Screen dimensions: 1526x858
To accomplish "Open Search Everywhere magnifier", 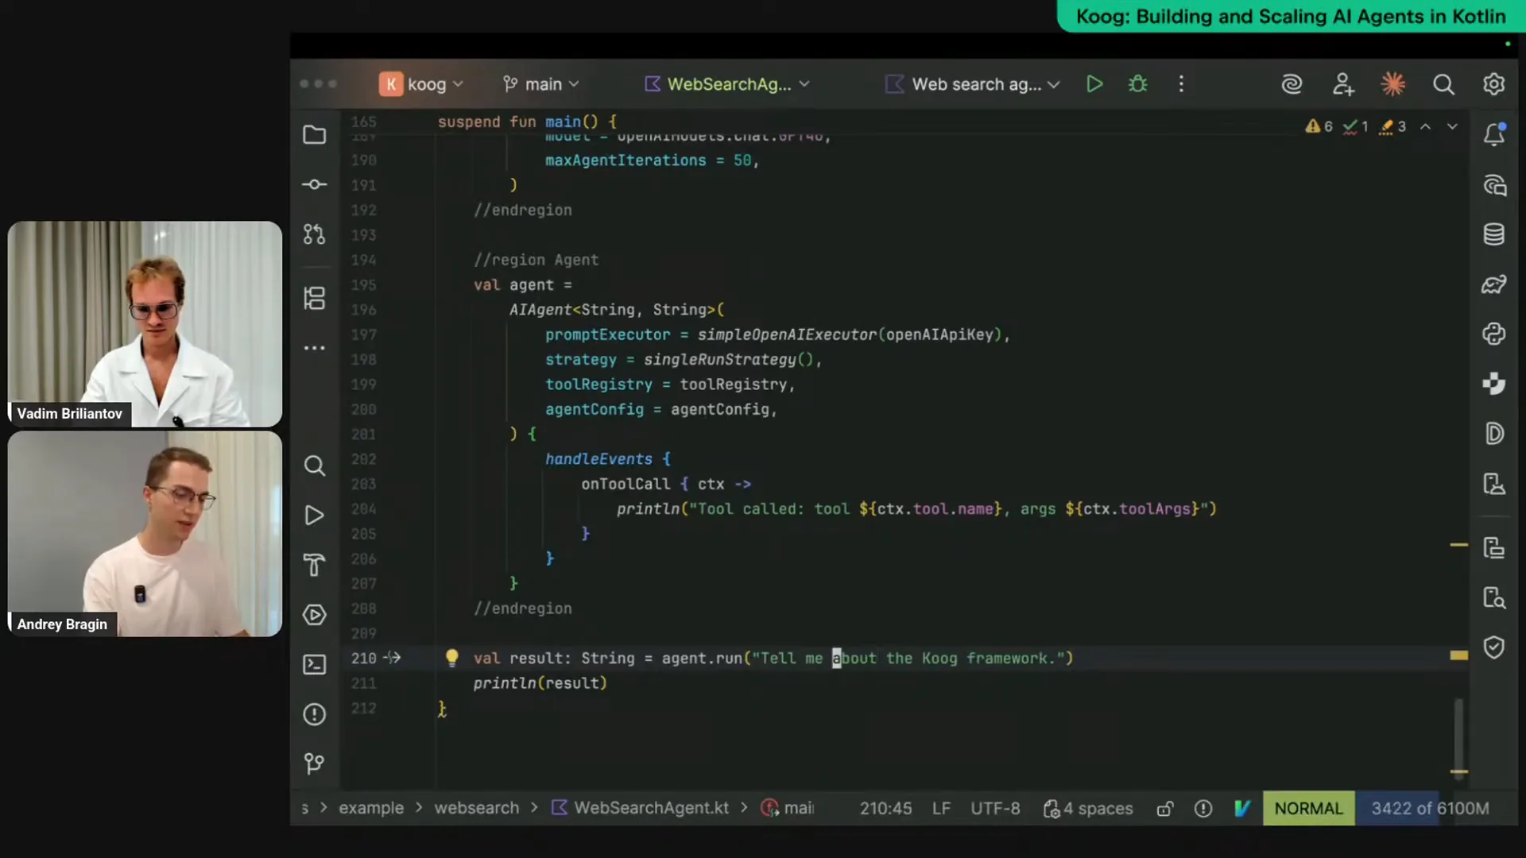I will coord(1443,84).
